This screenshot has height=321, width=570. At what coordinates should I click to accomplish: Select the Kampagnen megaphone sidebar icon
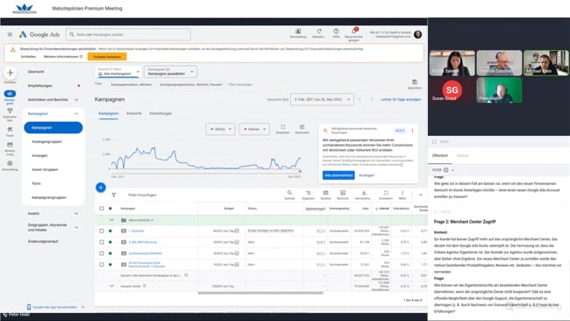10,94
